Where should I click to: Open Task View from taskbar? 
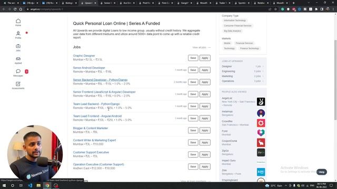[21, 185]
